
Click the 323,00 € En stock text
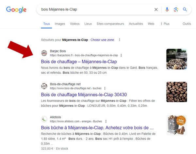click(55, 149)
